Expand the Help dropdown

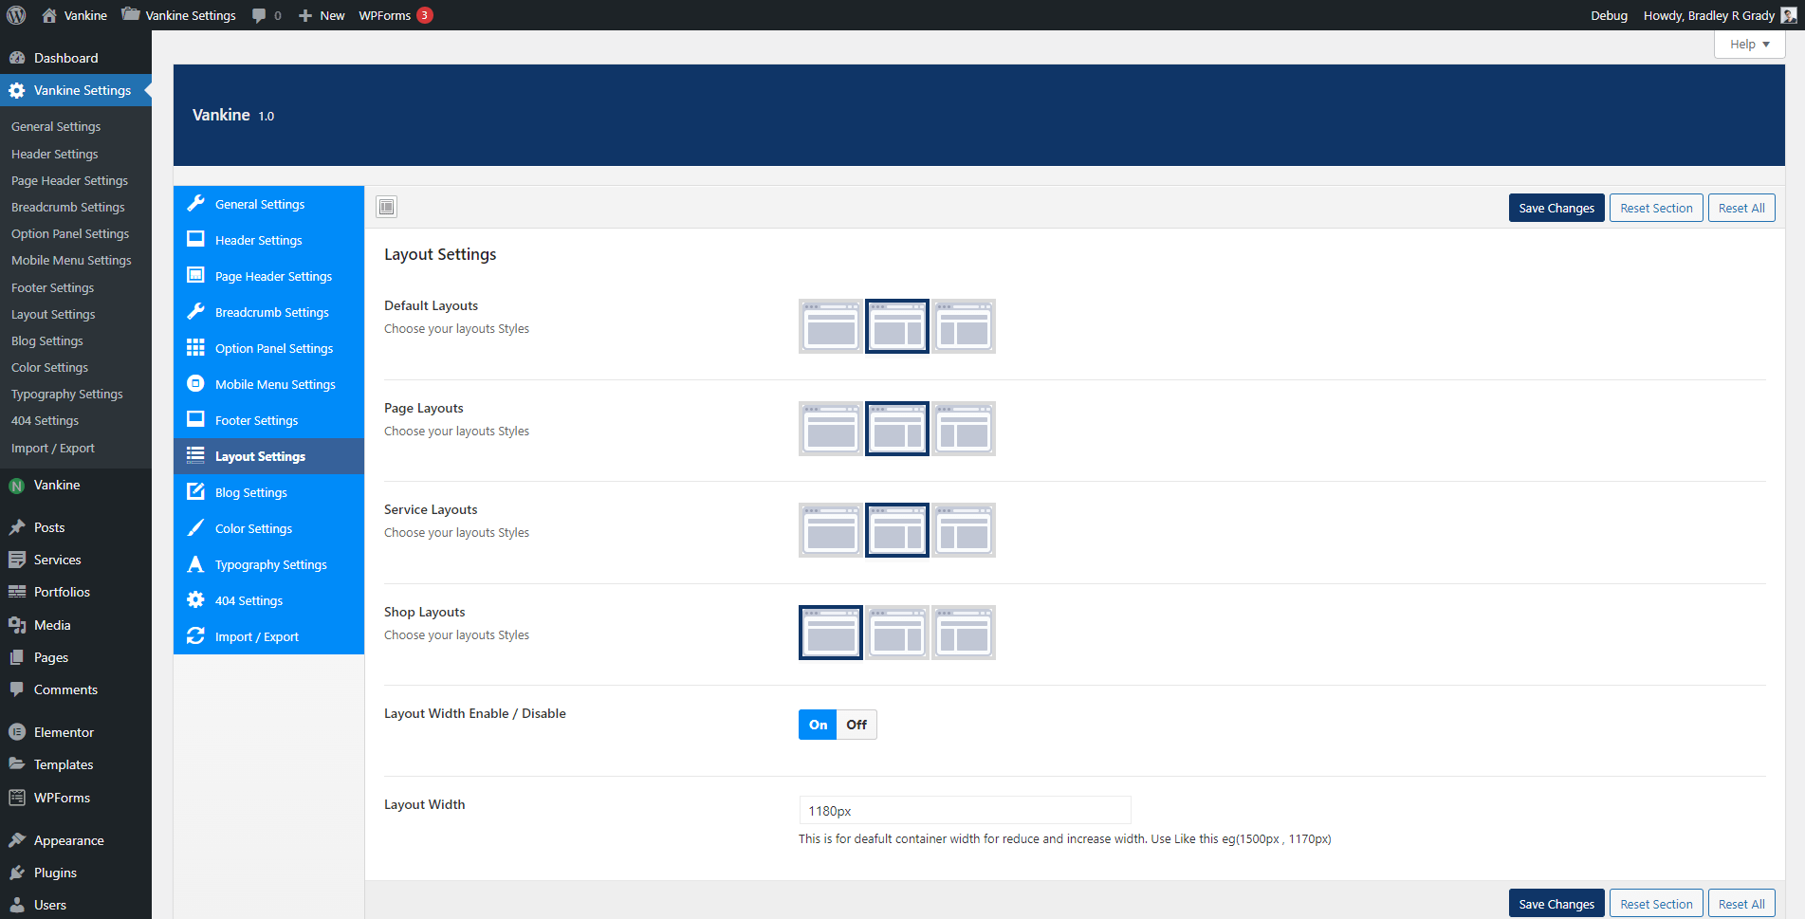pos(1749,45)
